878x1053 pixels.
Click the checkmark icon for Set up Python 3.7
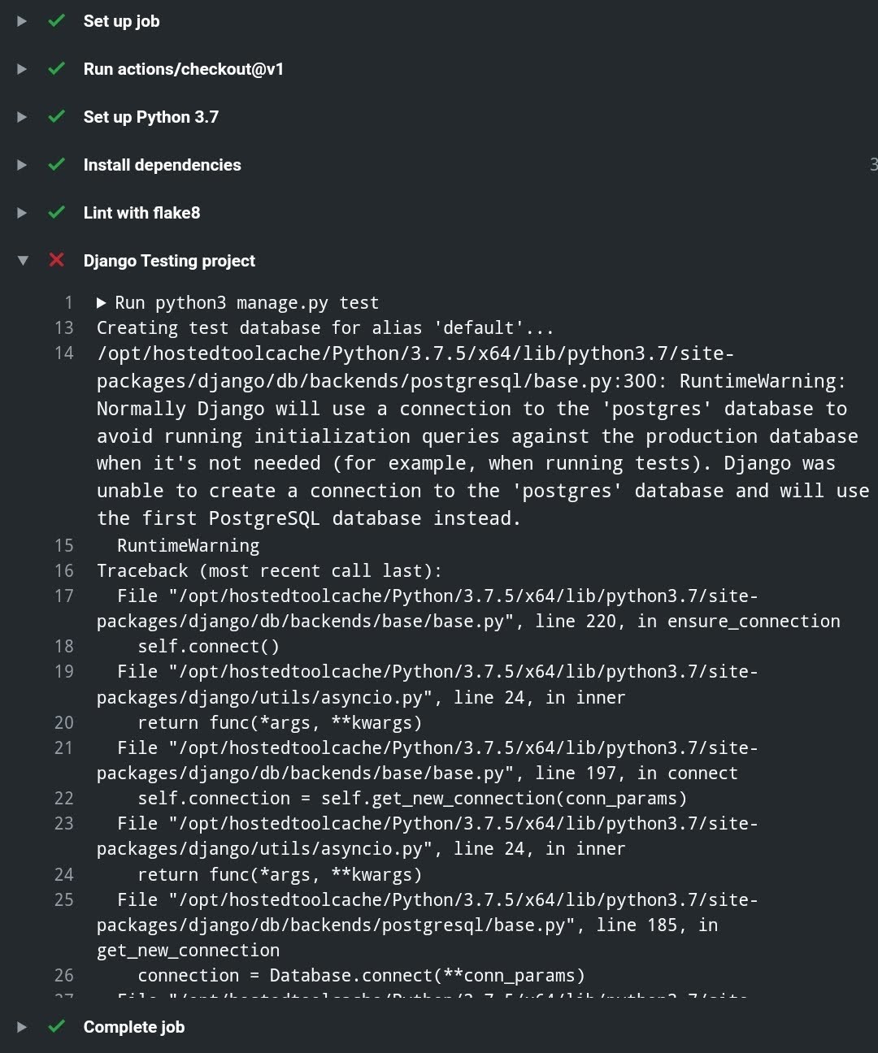56,117
